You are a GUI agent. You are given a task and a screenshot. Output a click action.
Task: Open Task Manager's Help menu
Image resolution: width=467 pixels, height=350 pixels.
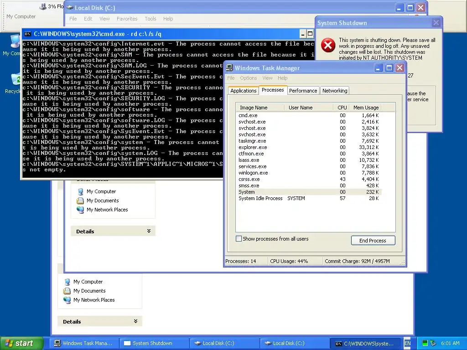[x=282, y=78]
